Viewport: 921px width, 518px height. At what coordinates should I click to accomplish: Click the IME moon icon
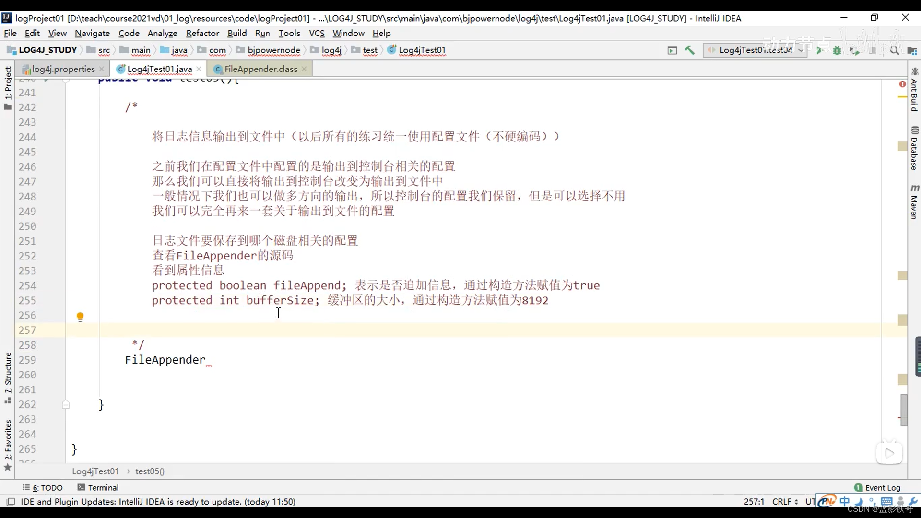(859, 501)
